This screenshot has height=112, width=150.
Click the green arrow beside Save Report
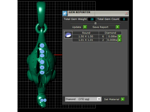[117, 27]
